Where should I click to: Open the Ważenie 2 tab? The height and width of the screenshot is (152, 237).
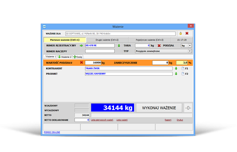[65, 57]
